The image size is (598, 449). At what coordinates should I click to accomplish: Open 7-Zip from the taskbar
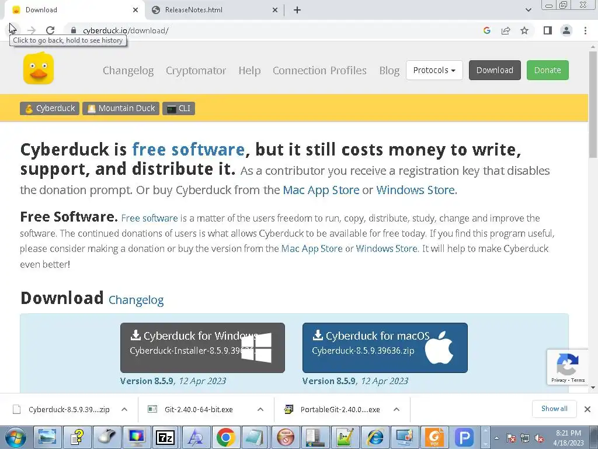tap(165, 437)
